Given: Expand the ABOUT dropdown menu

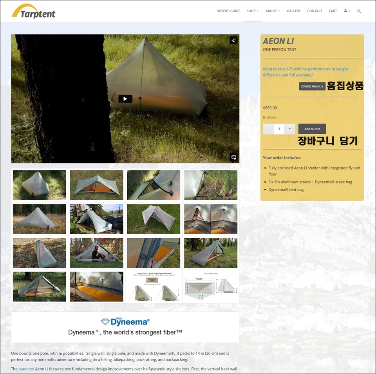Looking at the screenshot, I should 273,11.
